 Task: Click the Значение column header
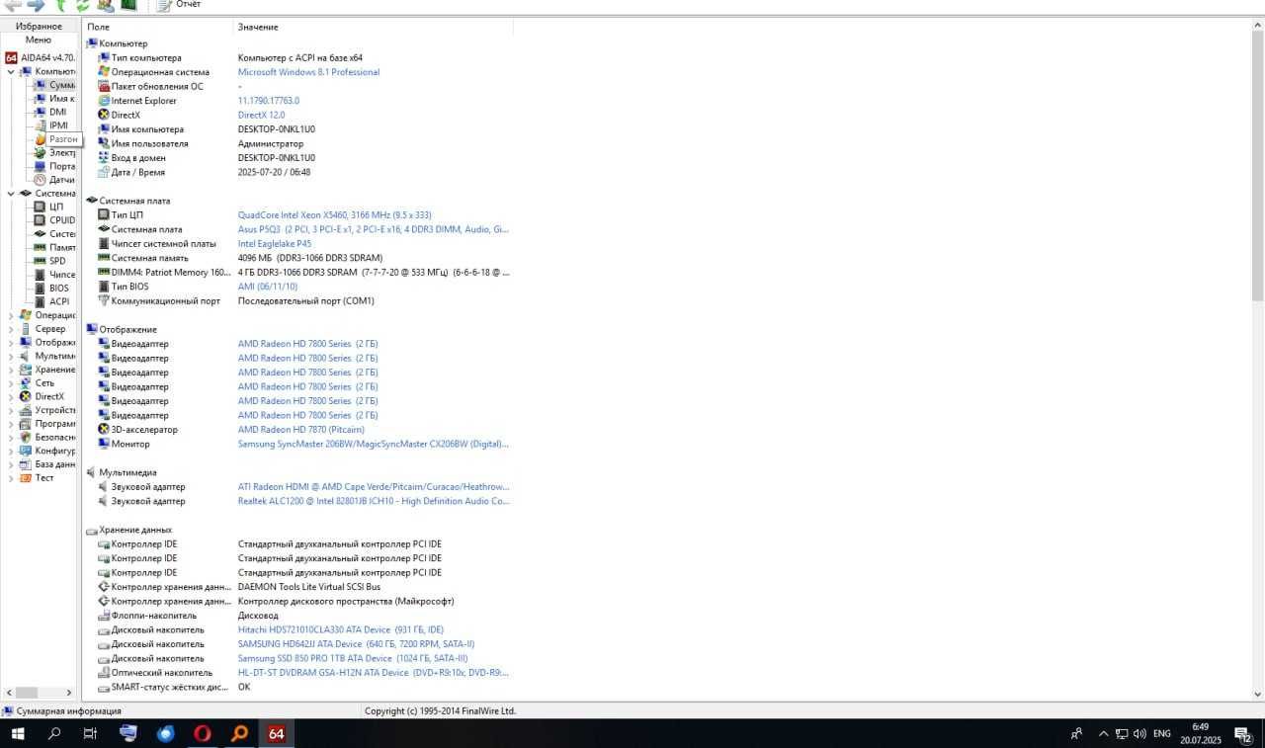click(x=374, y=27)
